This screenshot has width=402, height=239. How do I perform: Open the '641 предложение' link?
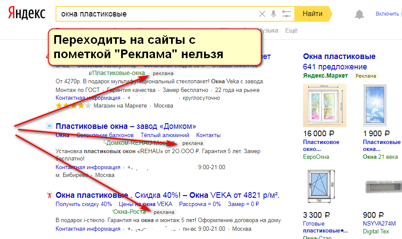(x=335, y=67)
